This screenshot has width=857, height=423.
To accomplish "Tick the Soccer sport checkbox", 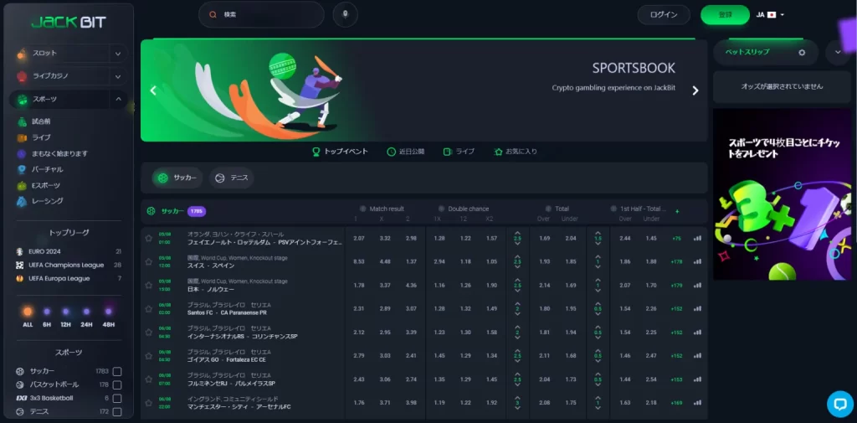I will 117,371.
